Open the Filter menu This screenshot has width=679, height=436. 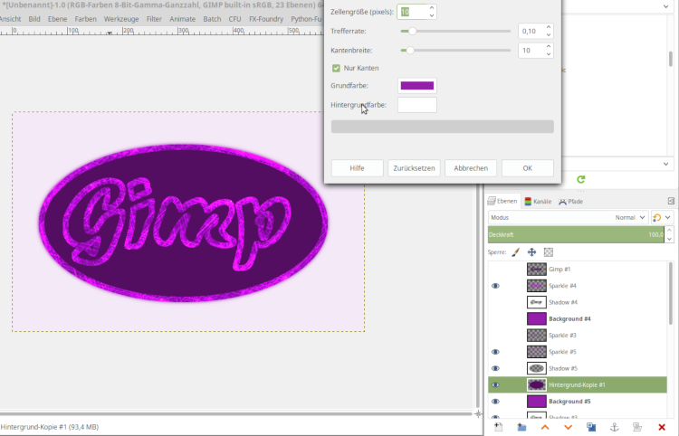[x=156, y=18]
